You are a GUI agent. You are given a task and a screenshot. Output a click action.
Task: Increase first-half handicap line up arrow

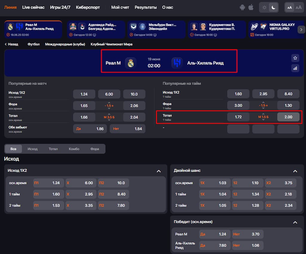pos(263,102)
